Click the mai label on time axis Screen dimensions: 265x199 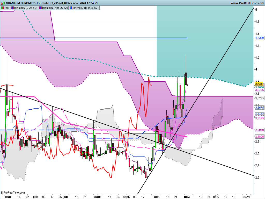click(x=8, y=197)
